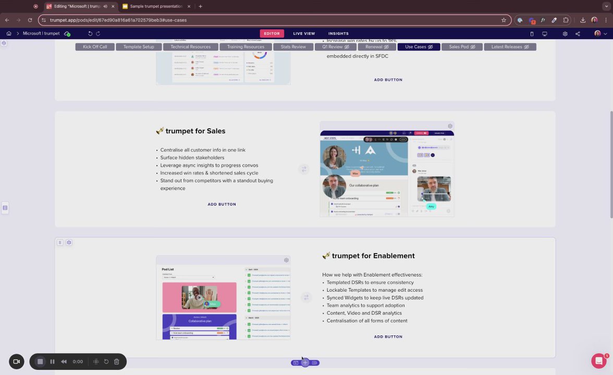
Task: Click ADD BUTTON under trumpet for Sales
Action: click(222, 204)
